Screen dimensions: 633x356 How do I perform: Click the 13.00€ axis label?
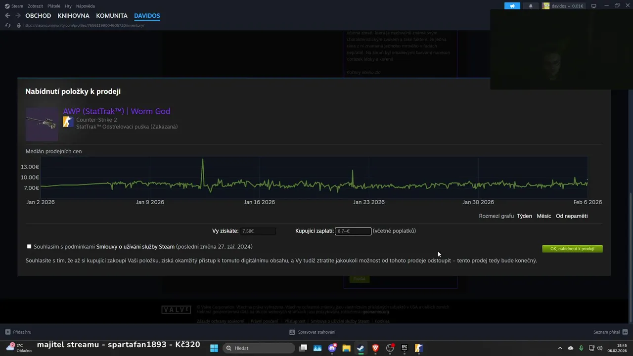point(30,167)
